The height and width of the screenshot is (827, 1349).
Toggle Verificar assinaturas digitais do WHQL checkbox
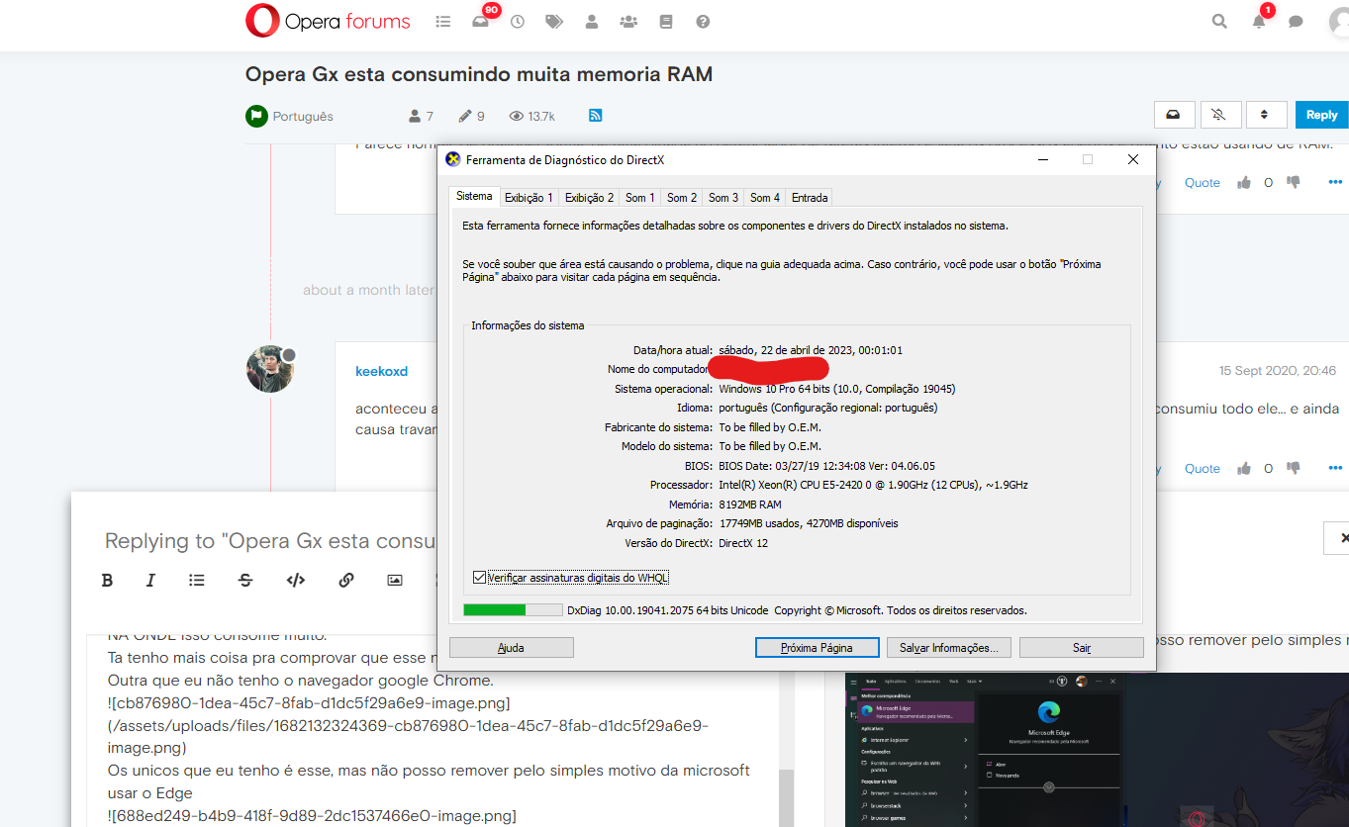[480, 578]
